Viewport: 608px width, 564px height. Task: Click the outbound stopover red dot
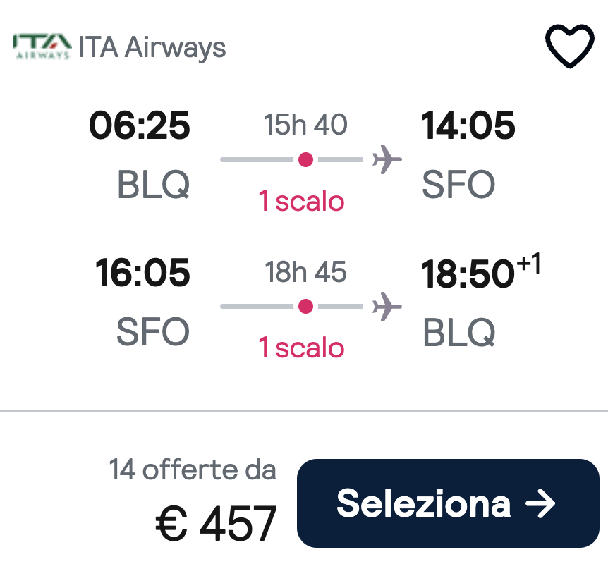point(305,159)
